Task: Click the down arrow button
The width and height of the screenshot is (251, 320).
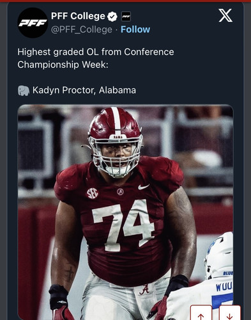Action: point(230,314)
